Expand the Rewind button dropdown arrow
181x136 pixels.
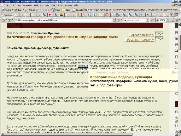pos(12,10)
